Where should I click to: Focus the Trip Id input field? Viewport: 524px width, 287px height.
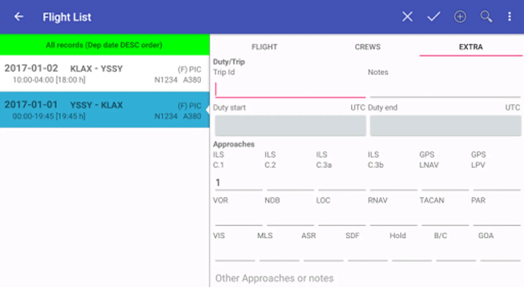tap(290, 90)
